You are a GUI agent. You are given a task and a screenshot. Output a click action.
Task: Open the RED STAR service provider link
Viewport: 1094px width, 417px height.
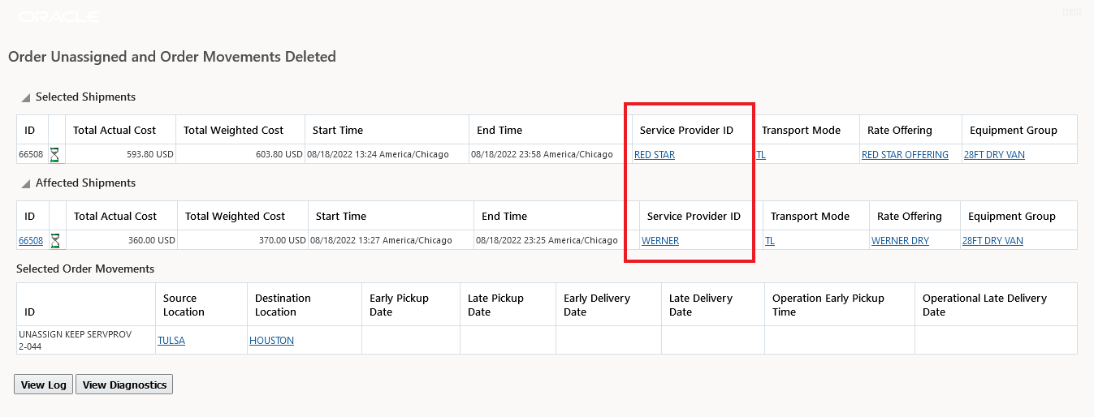click(655, 154)
